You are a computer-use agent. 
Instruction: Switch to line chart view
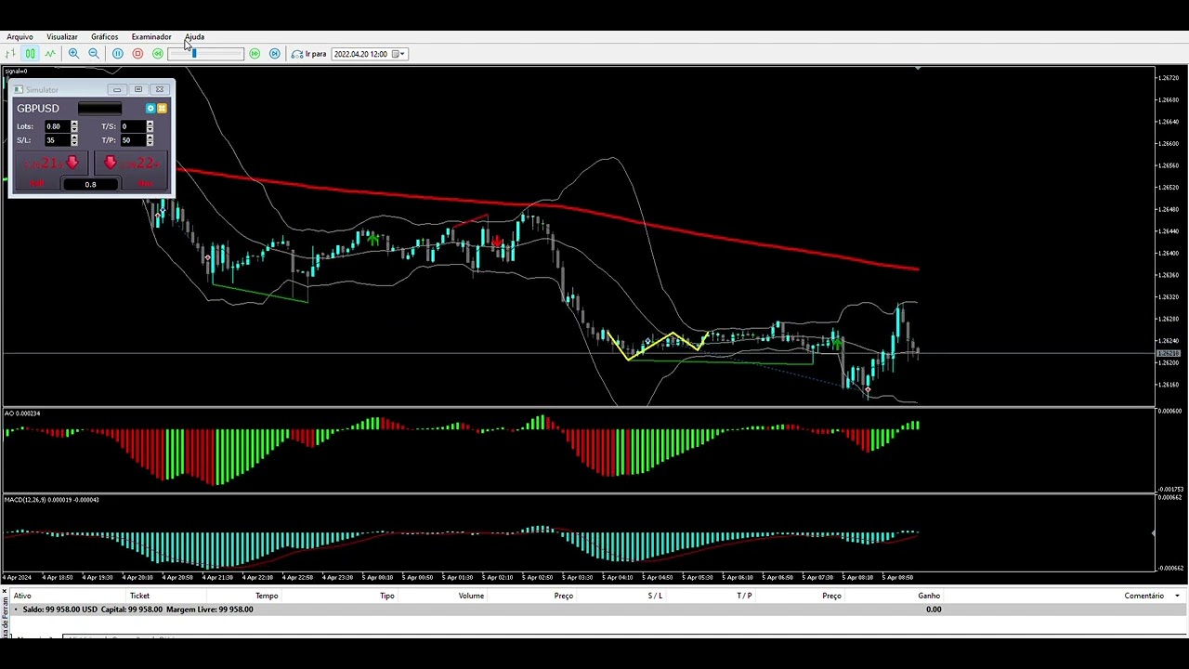coord(50,54)
